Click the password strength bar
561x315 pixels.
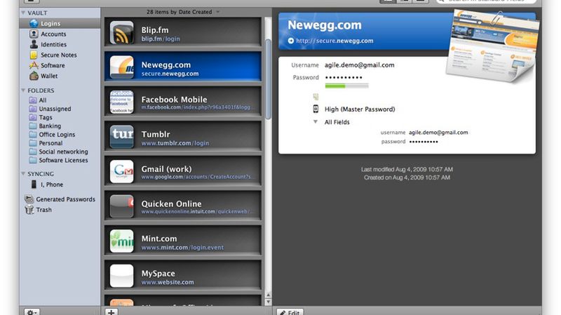tap(346, 86)
